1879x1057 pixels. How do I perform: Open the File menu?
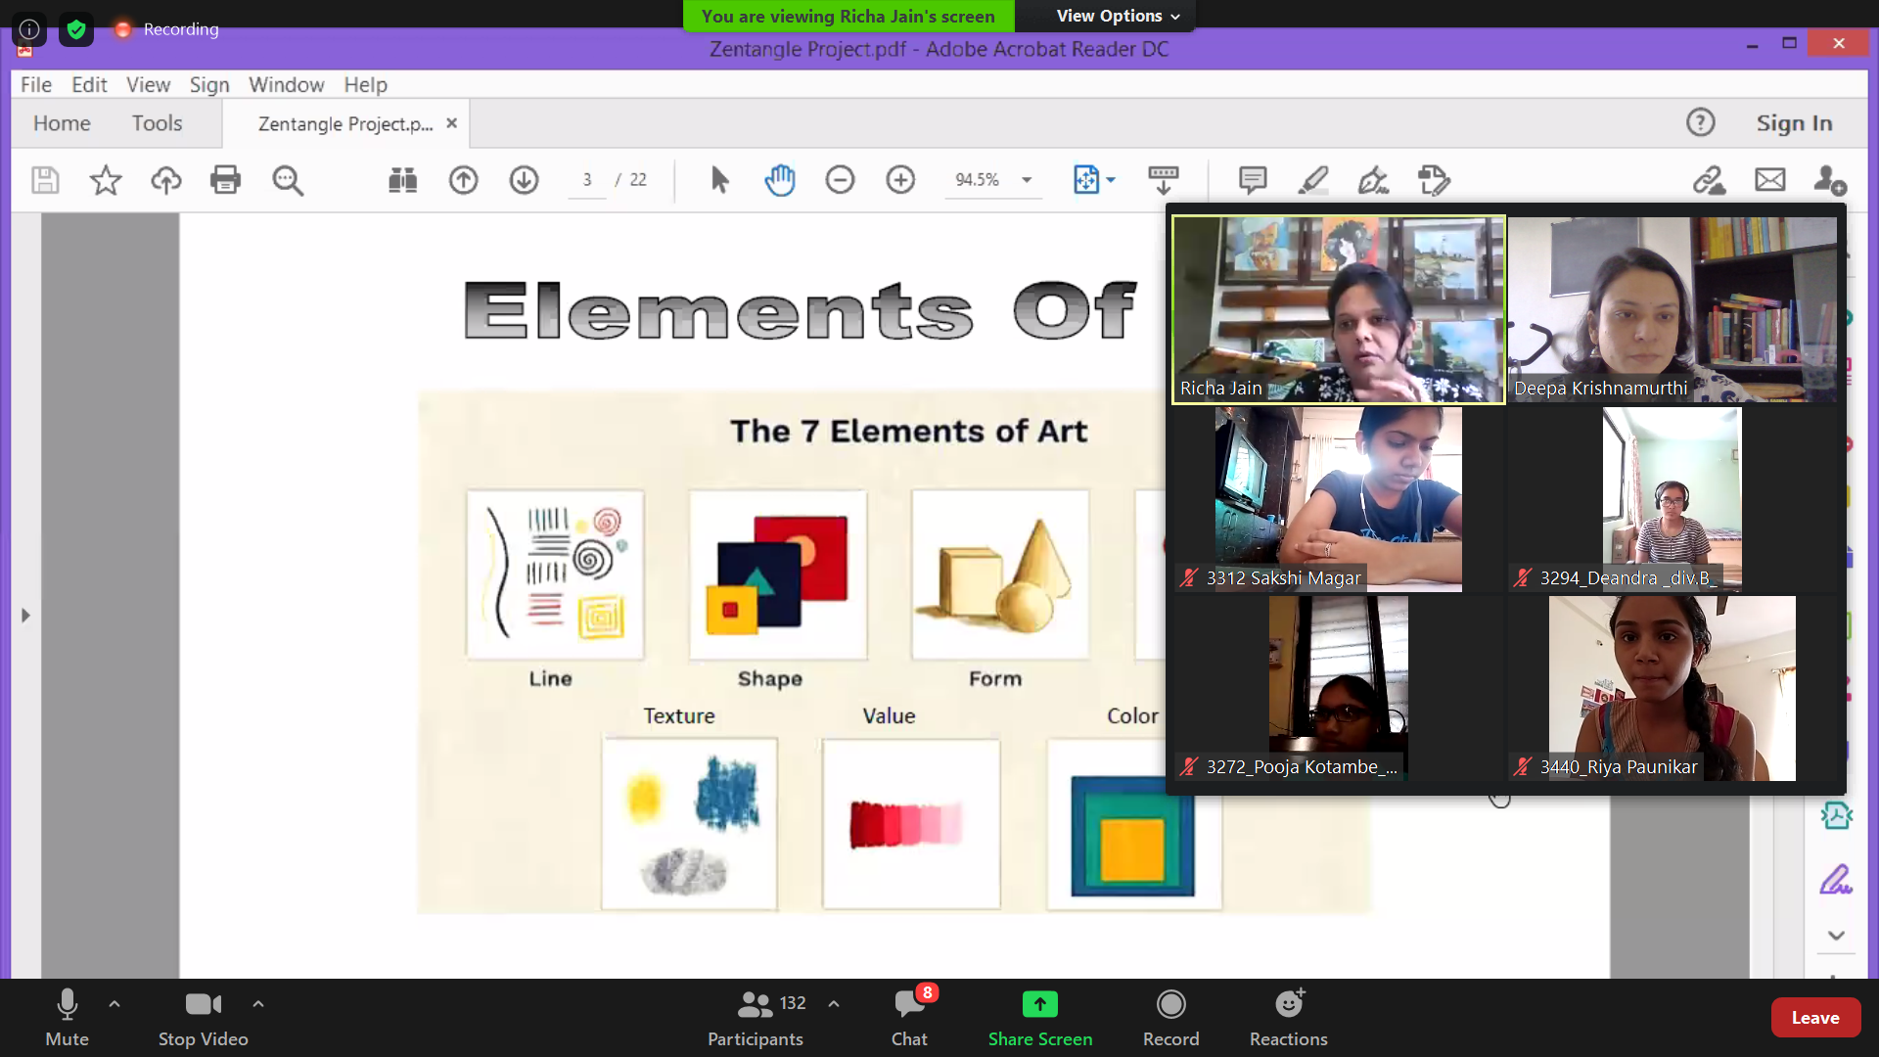pyautogui.click(x=35, y=85)
